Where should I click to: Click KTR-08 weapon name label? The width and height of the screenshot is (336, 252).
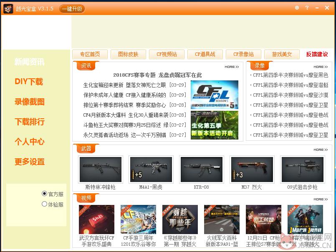(202, 187)
